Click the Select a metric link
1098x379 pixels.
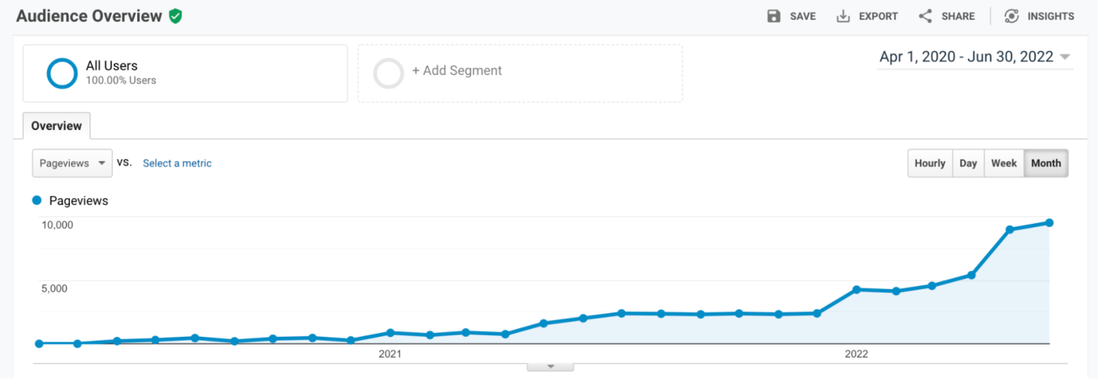pyautogui.click(x=177, y=163)
